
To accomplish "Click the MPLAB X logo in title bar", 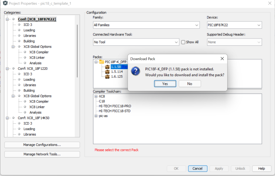I will (x=5, y=3).
